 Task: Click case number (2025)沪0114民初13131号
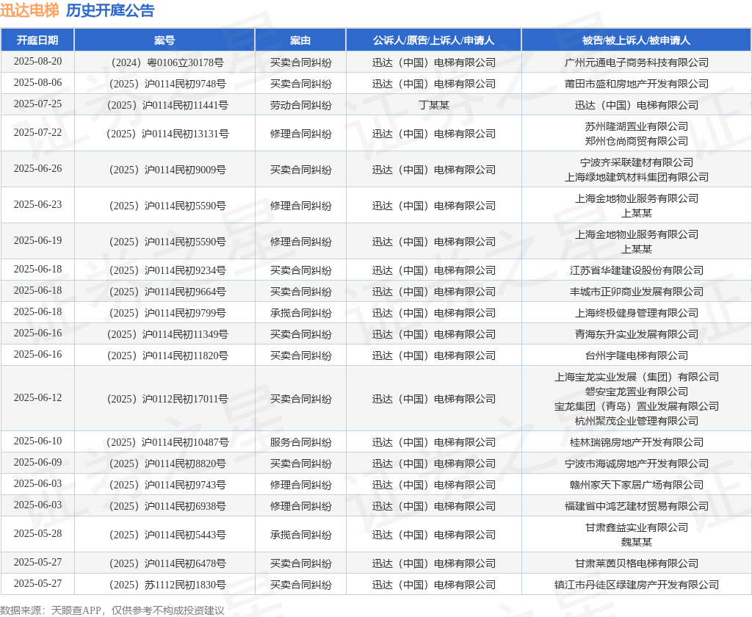click(x=164, y=134)
